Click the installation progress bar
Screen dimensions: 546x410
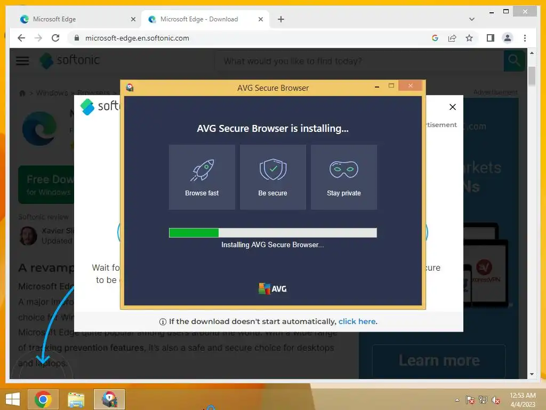tap(272, 233)
